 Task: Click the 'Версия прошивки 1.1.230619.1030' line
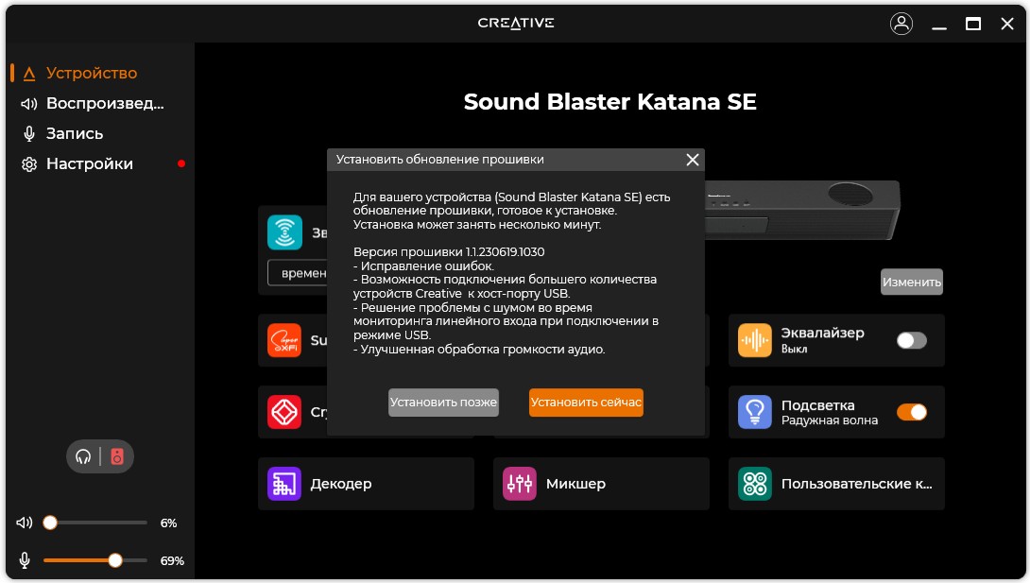(449, 252)
